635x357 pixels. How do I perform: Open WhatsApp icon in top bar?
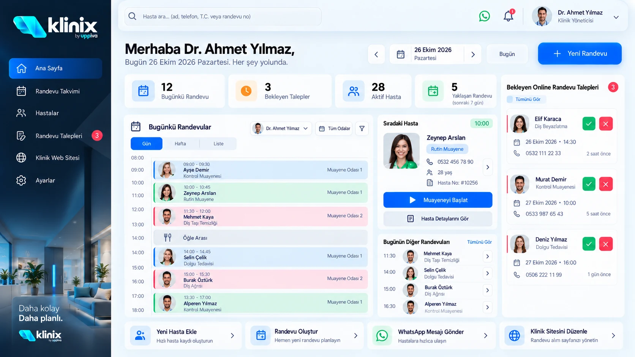pos(484,16)
